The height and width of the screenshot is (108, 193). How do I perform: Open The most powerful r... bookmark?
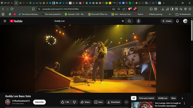point(52,14)
